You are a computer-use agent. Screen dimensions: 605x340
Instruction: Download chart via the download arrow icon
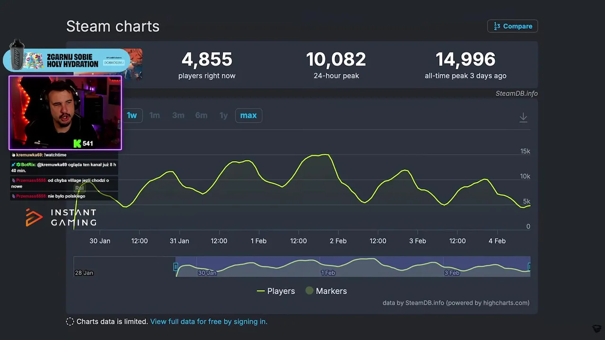523,117
